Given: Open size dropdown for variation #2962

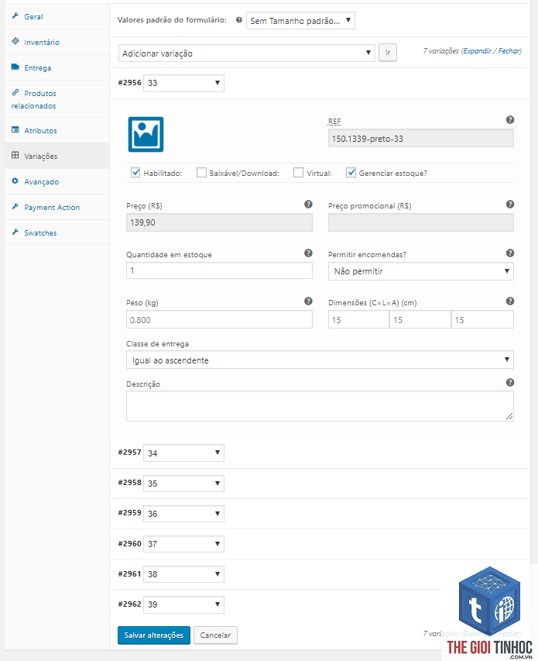Looking at the screenshot, I should tap(183, 604).
